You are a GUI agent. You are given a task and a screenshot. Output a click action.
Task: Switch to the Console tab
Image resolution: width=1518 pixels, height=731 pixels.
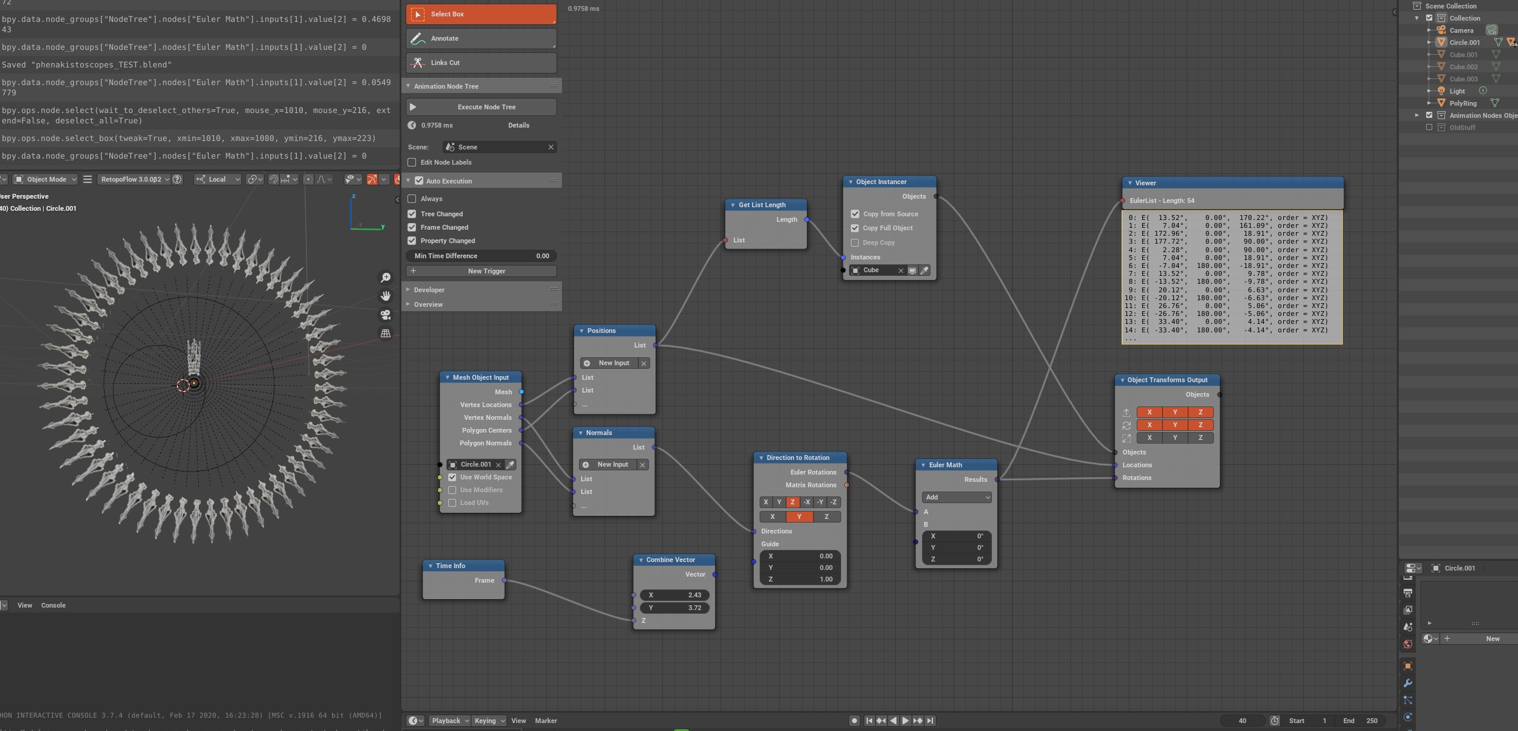[x=54, y=605]
